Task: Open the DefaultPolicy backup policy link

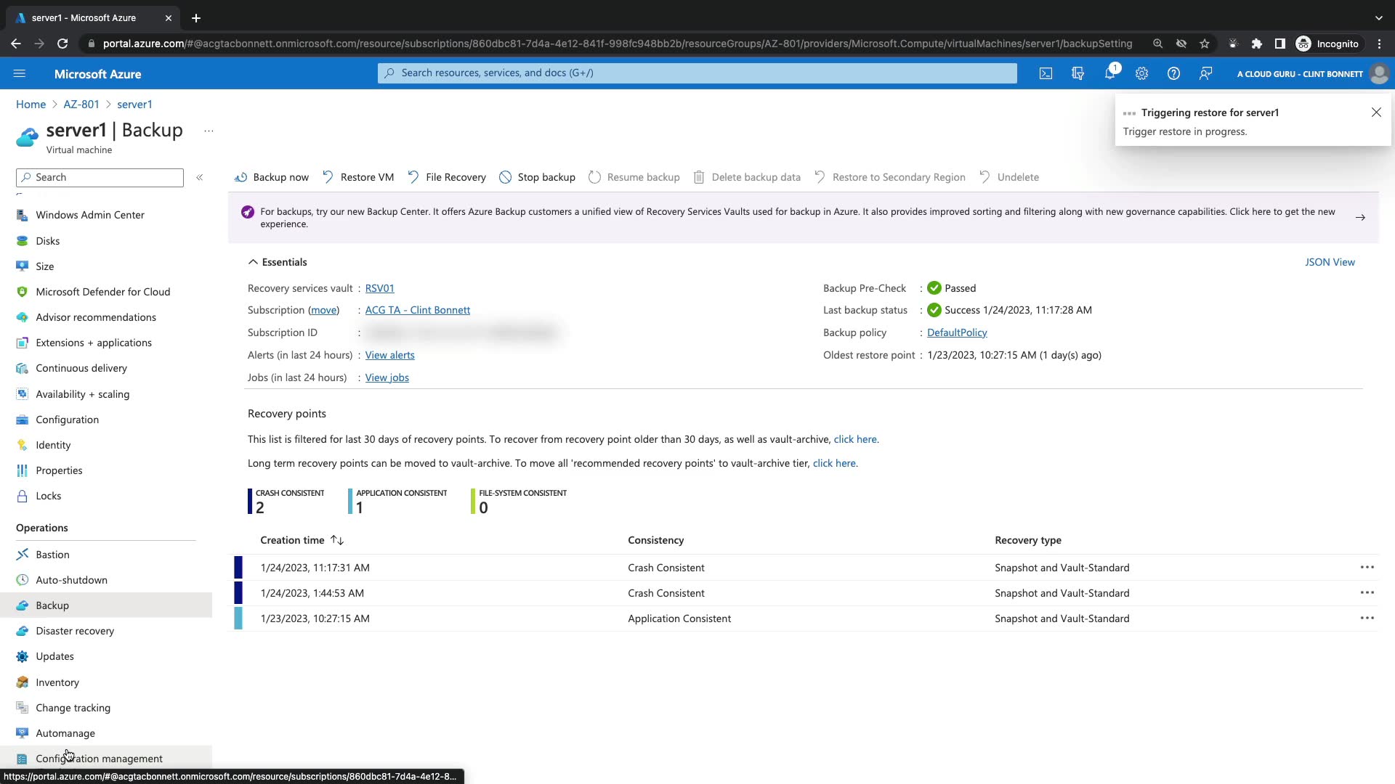Action: 957,332
